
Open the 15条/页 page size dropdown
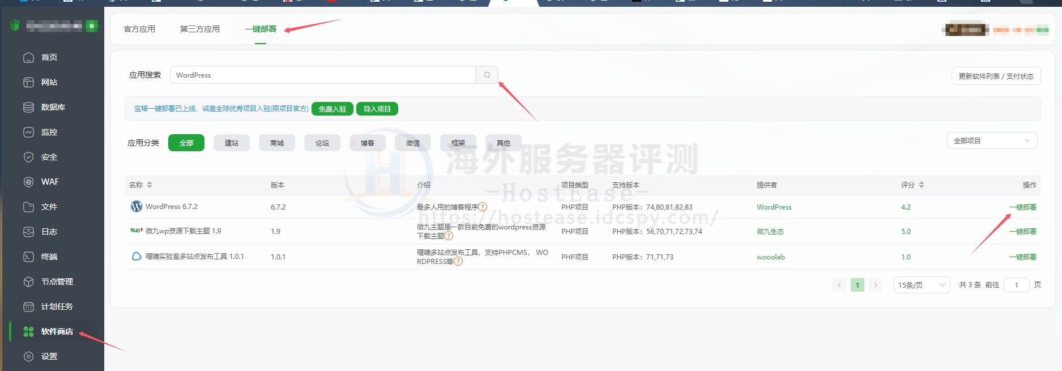921,285
